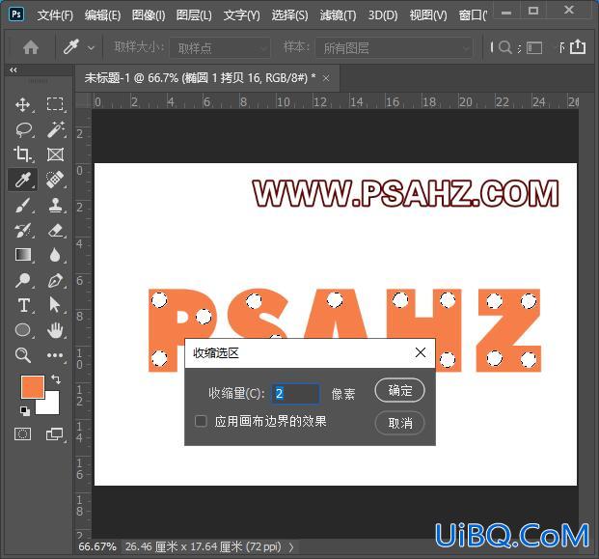This screenshot has width=599, height=559.
Task: Click the zoom percentage field 66.67%
Action: click(x=97, y=546)
